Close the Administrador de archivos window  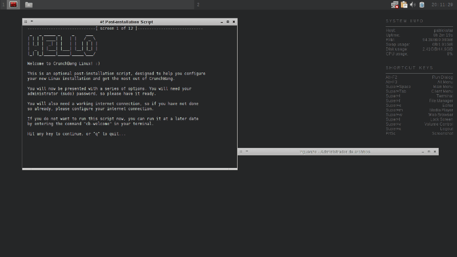(x=435, y=152)
